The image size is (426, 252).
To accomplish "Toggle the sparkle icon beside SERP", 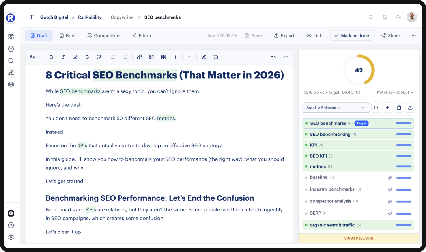I will click(x=390, y=213).
